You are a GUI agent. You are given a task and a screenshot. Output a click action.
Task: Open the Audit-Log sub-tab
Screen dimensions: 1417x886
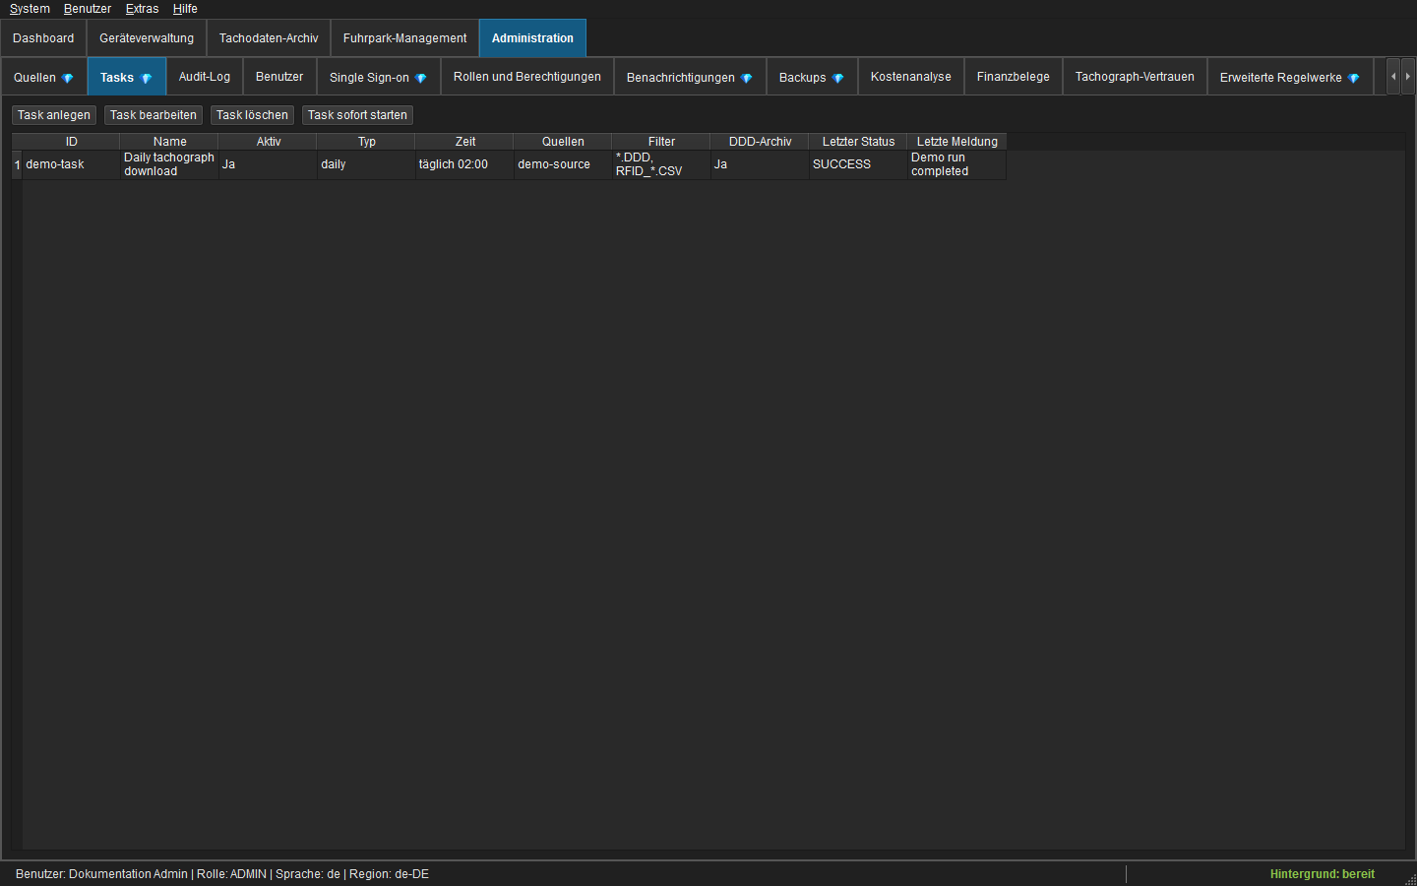coord(205,77)
